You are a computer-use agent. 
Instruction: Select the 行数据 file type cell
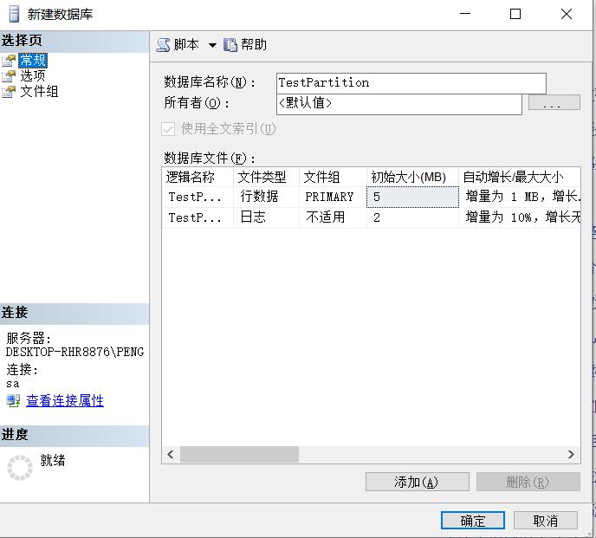266,197
